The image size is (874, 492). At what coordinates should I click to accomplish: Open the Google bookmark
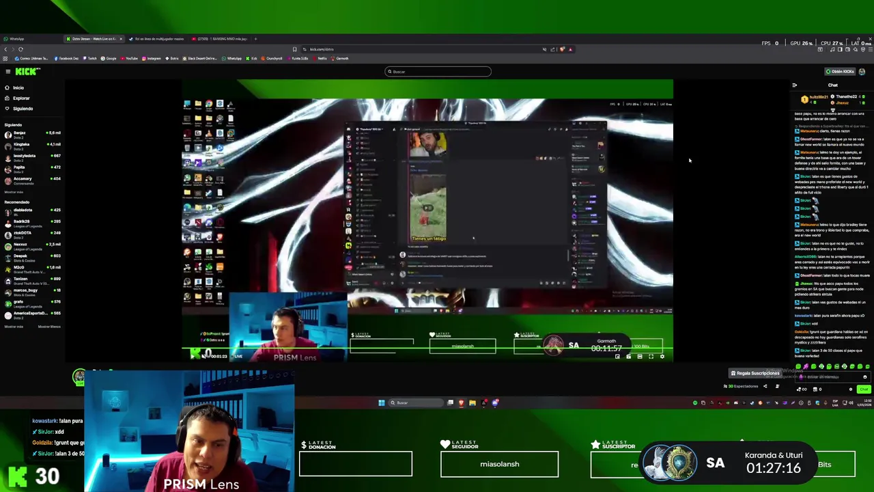click(x=109, y=59)
